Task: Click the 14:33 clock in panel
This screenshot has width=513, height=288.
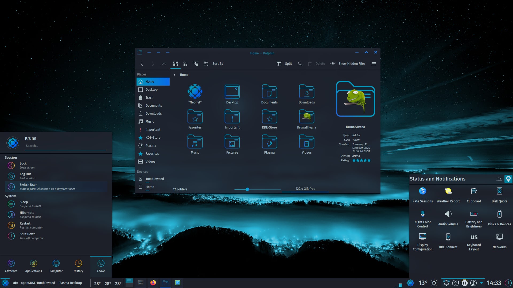Action: [494, 283]
